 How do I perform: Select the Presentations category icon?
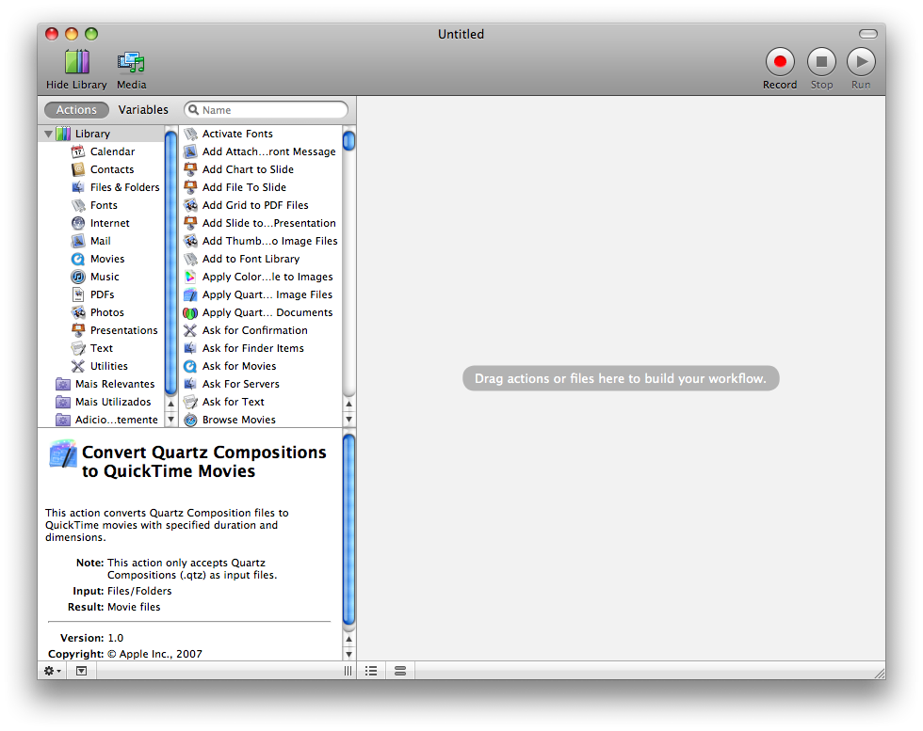77,330
